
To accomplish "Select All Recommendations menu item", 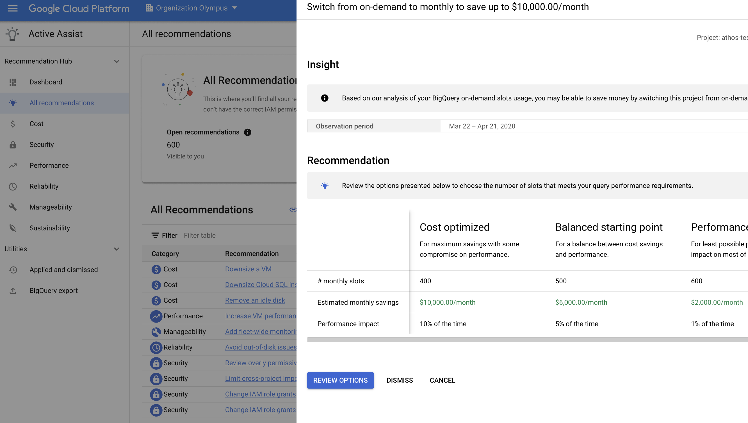I will [62, 103].
